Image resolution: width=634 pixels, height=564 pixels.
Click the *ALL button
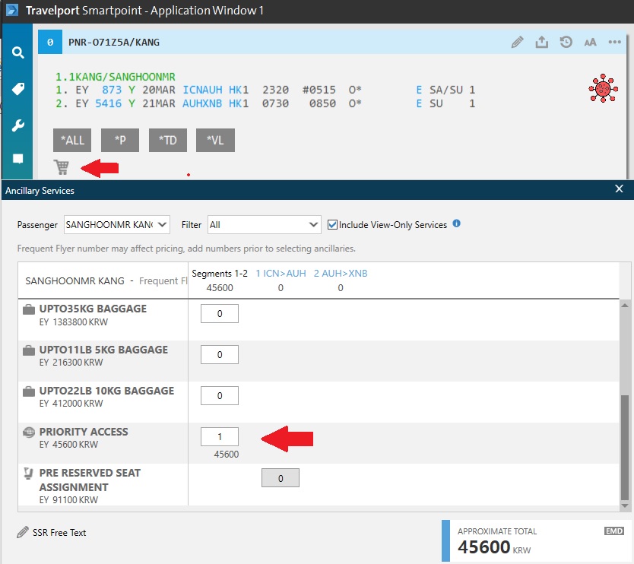pos(72,141)
